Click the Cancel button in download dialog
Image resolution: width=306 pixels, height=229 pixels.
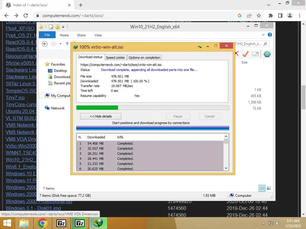209,116
